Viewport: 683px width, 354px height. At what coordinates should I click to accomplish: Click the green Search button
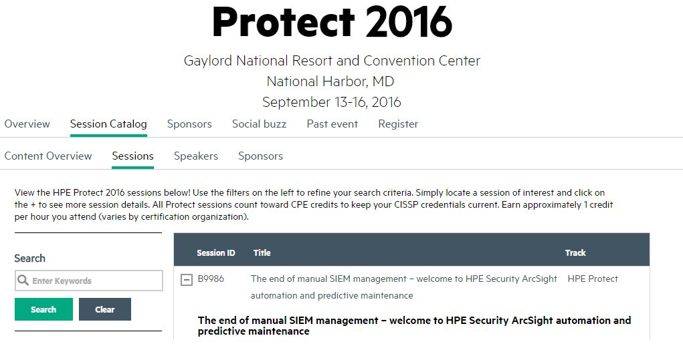pyautogui.click(x=43, y=309)
